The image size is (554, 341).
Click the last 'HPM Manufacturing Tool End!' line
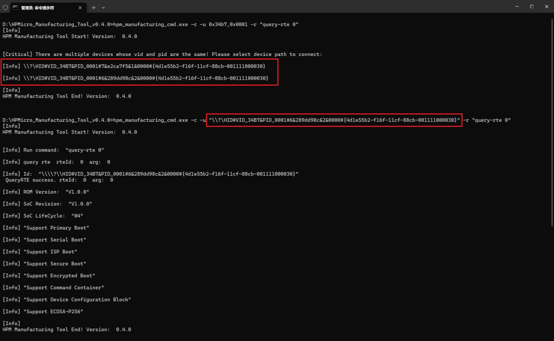pos(67,329)
